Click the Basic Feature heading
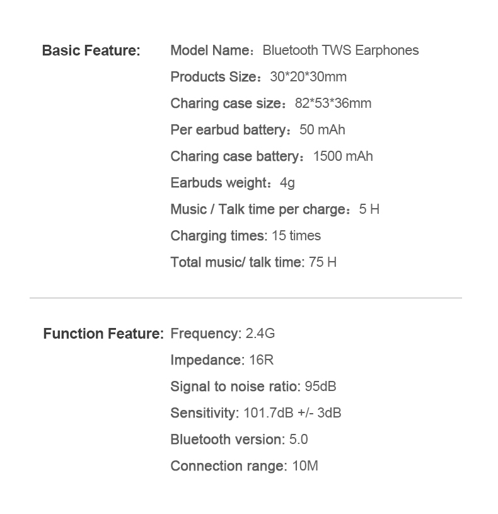 pyautogui.click(x=91, y=50)
